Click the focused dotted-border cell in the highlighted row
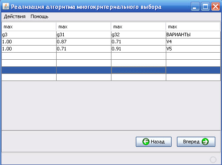 139,70
